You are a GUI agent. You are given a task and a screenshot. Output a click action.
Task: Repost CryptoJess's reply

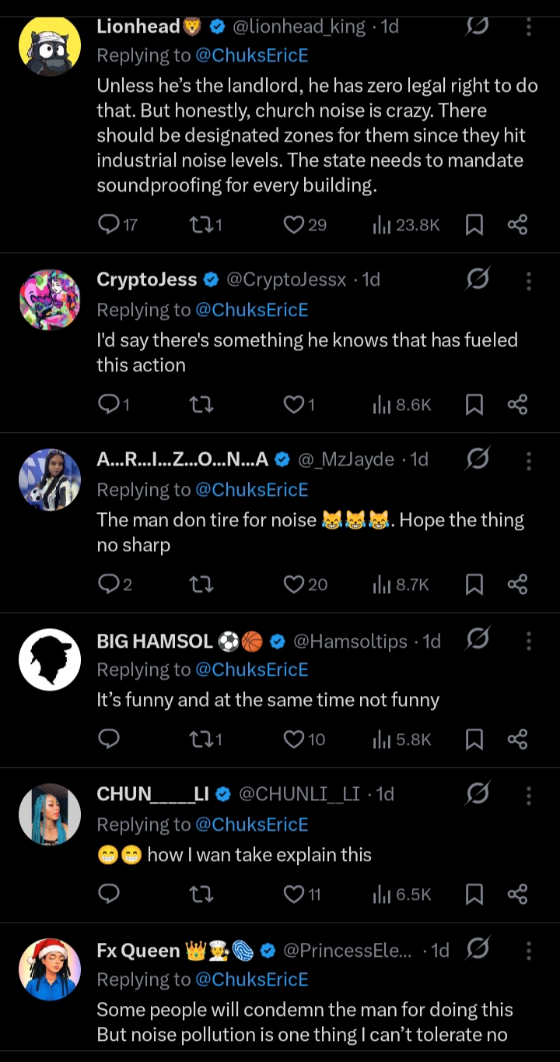coord(201,404)
